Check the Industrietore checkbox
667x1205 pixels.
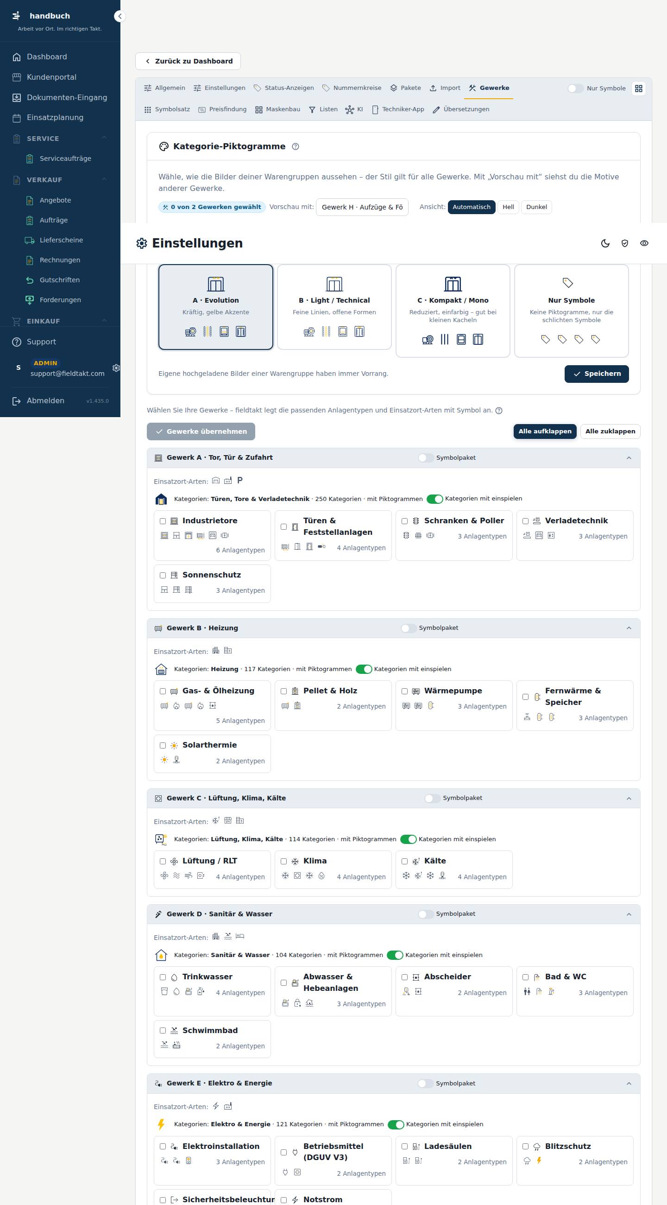[x=163, y=521]
